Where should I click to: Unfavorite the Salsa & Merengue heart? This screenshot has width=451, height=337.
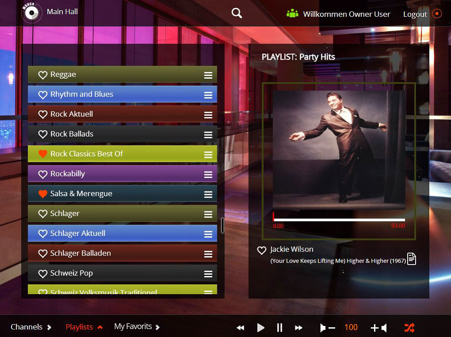pyautogui.click(x=43, y=194)
